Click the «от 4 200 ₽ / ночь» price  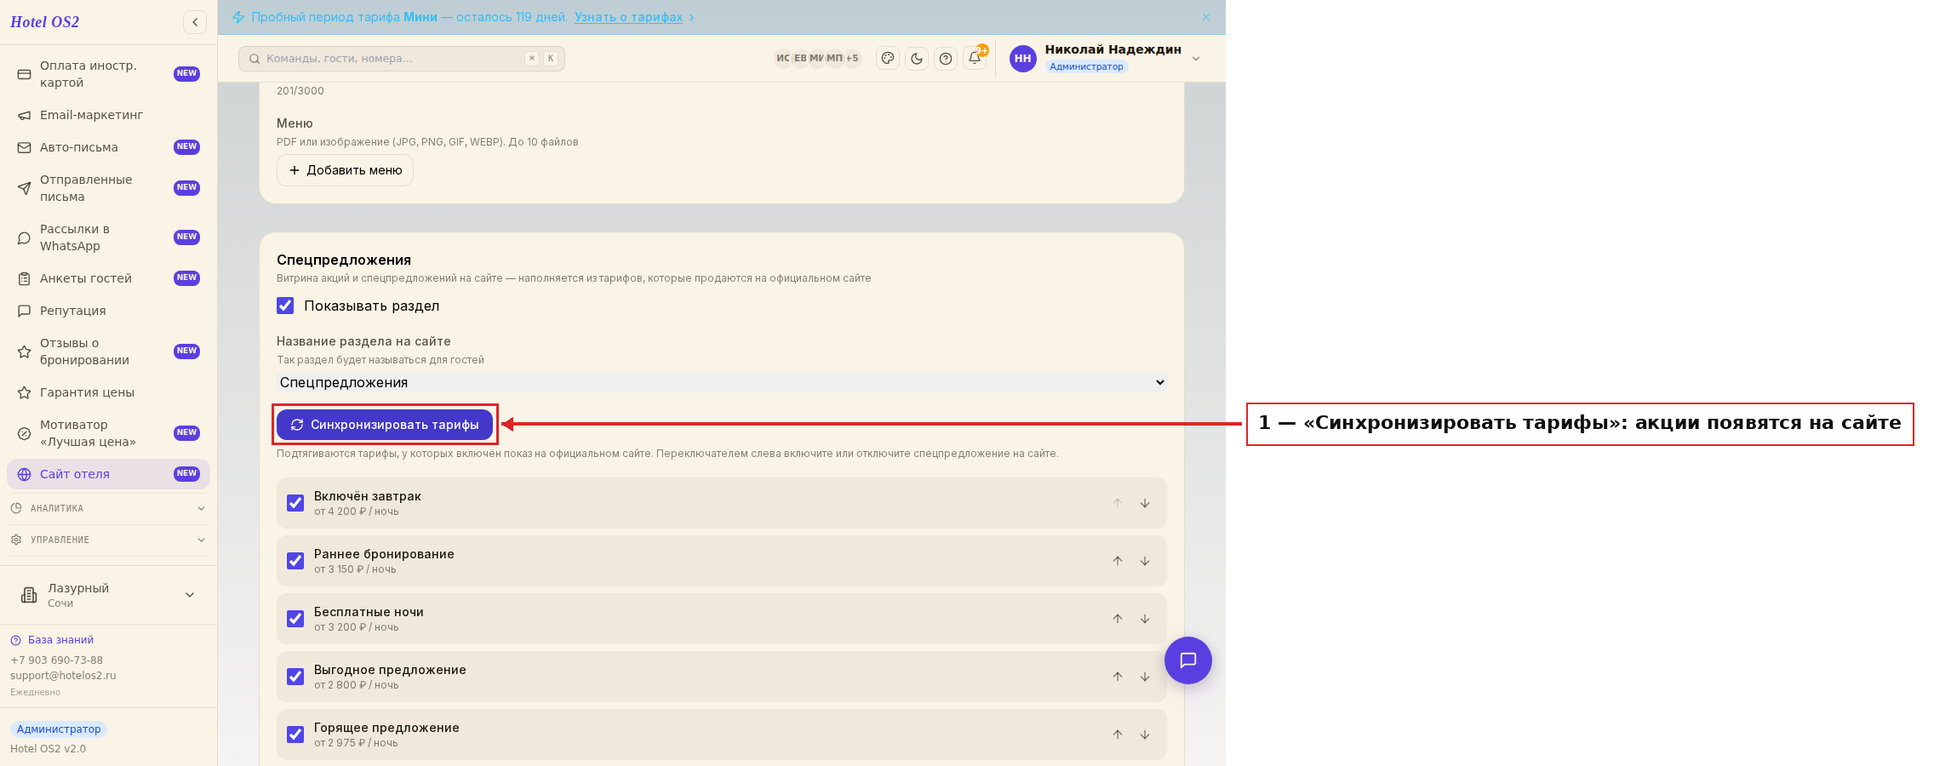[356, 512]
